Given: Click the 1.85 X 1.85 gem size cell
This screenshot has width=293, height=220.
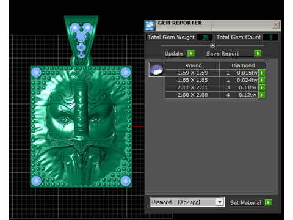Looking at the screenshot, I should pos(192,80).
